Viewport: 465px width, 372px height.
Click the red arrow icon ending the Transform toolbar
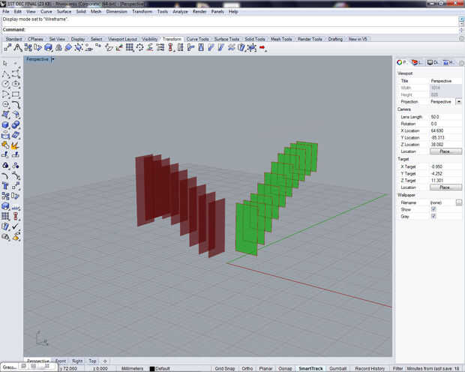point(262,47)
